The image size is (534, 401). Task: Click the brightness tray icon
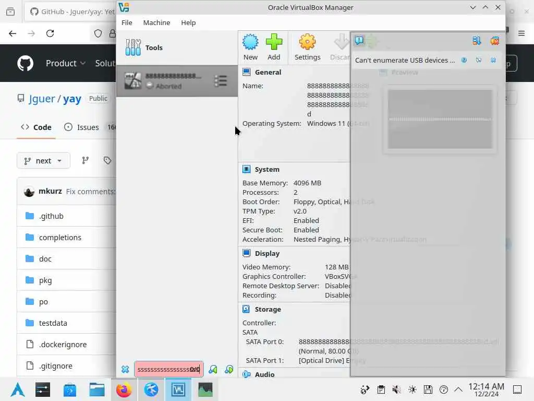point(412,390)
